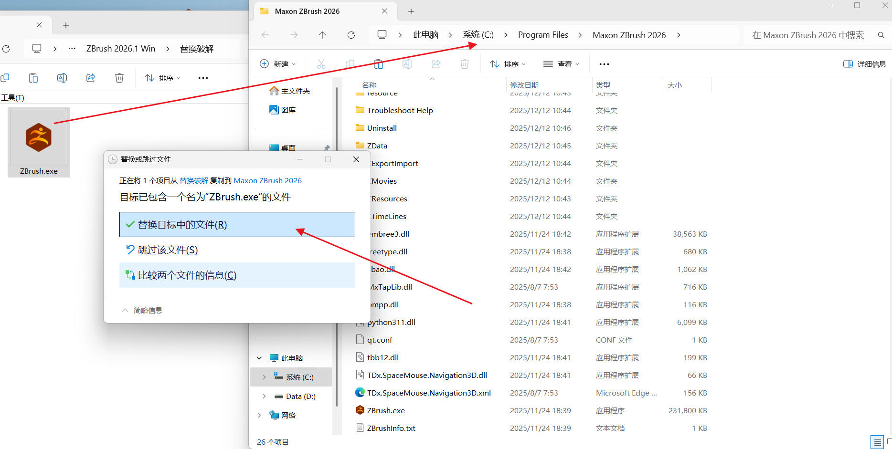Choose replace the file in destination
The image size is (892, 449).
(x=237, y=225)
